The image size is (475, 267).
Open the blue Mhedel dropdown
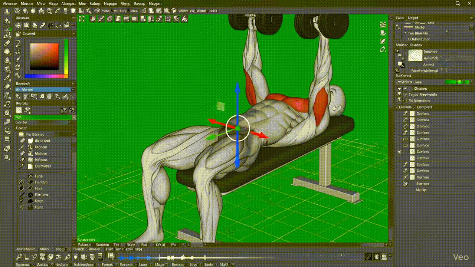pos(43,89)
